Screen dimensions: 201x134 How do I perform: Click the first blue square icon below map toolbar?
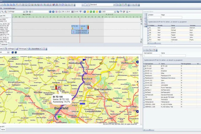[x=13, y=52]
